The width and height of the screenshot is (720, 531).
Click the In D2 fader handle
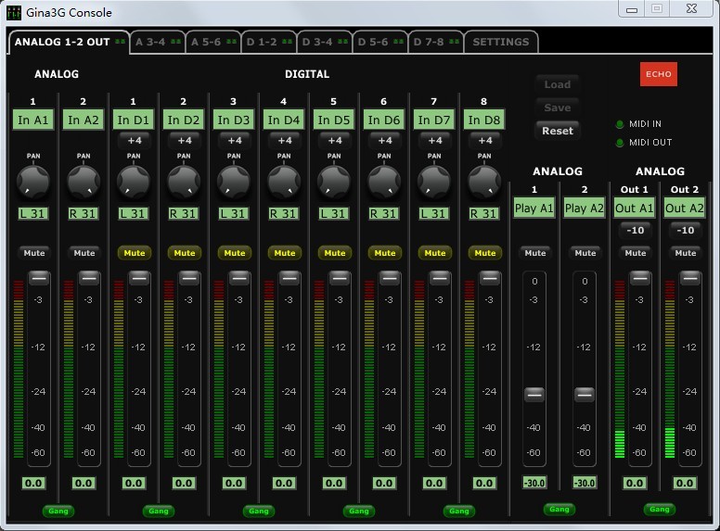pyautogui.click(x=189, y=278)
